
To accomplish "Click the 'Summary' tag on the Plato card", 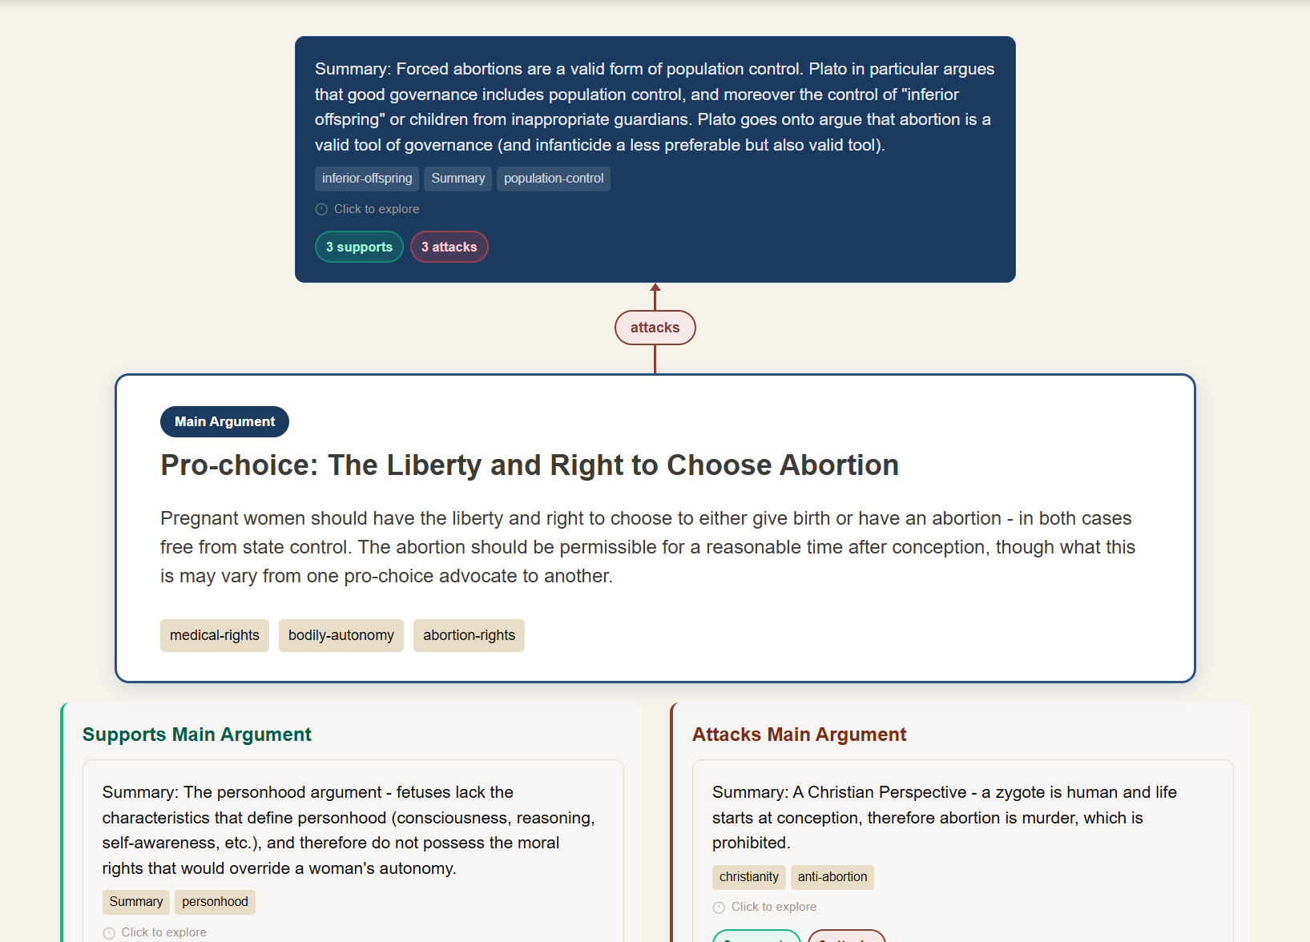I will coord(457,179).
